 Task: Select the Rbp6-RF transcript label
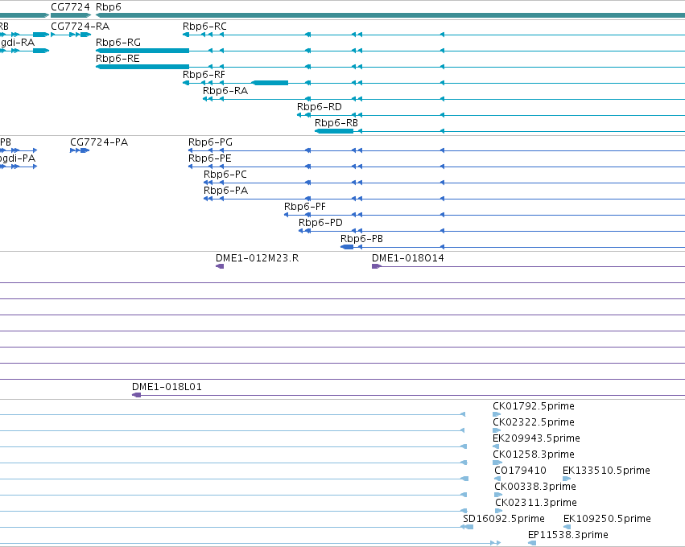pyautogui.click(x=204, y=75)
